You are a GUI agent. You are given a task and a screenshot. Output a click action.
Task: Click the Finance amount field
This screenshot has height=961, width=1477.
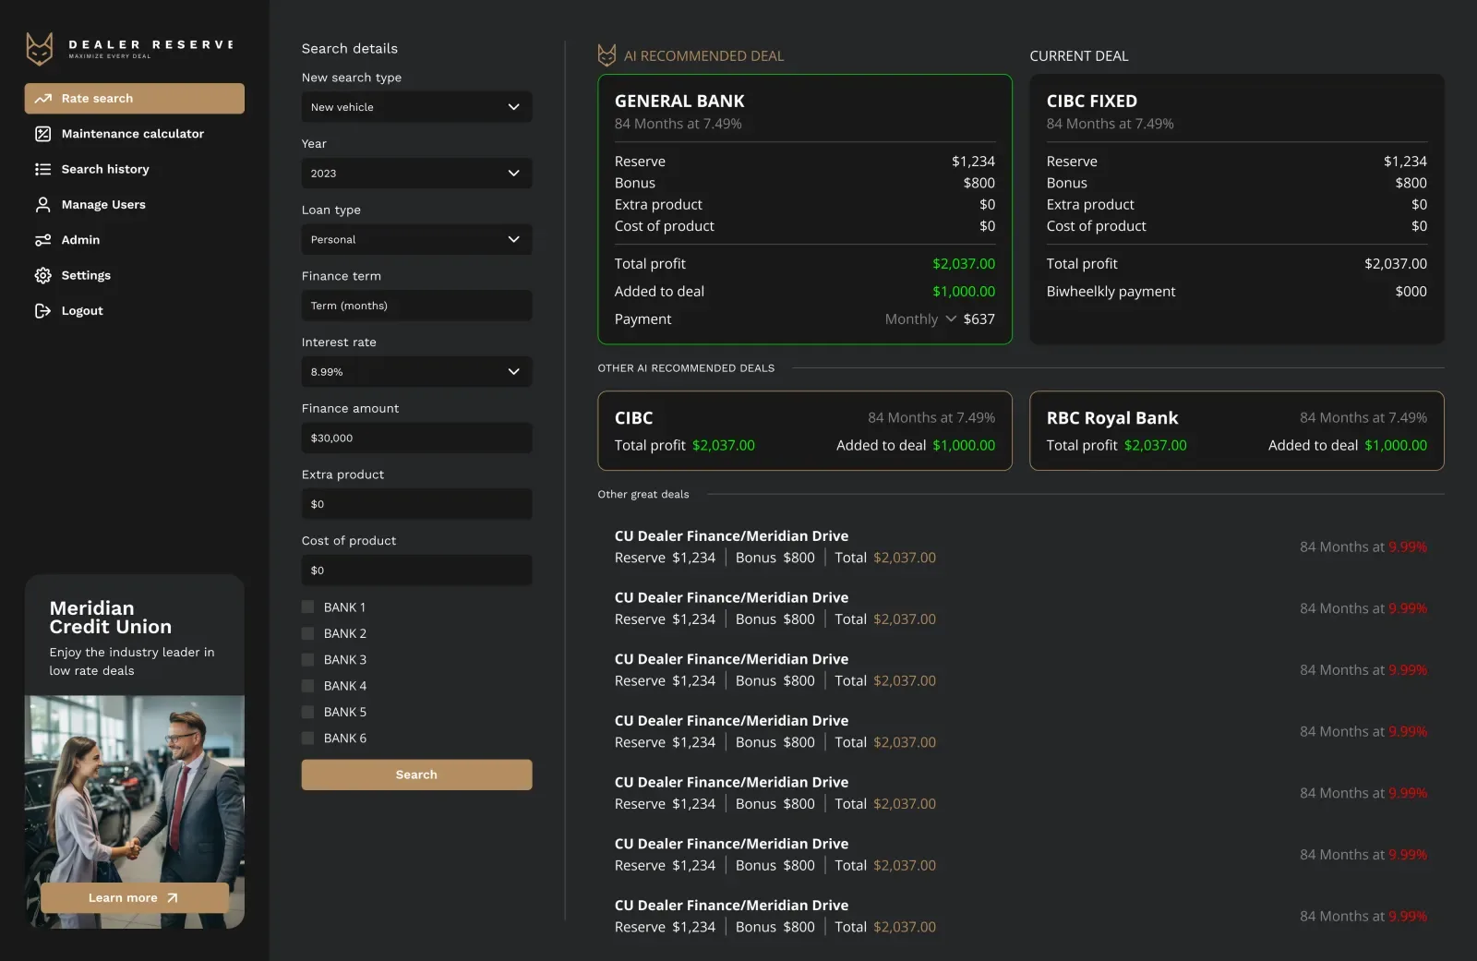(416, 438)
